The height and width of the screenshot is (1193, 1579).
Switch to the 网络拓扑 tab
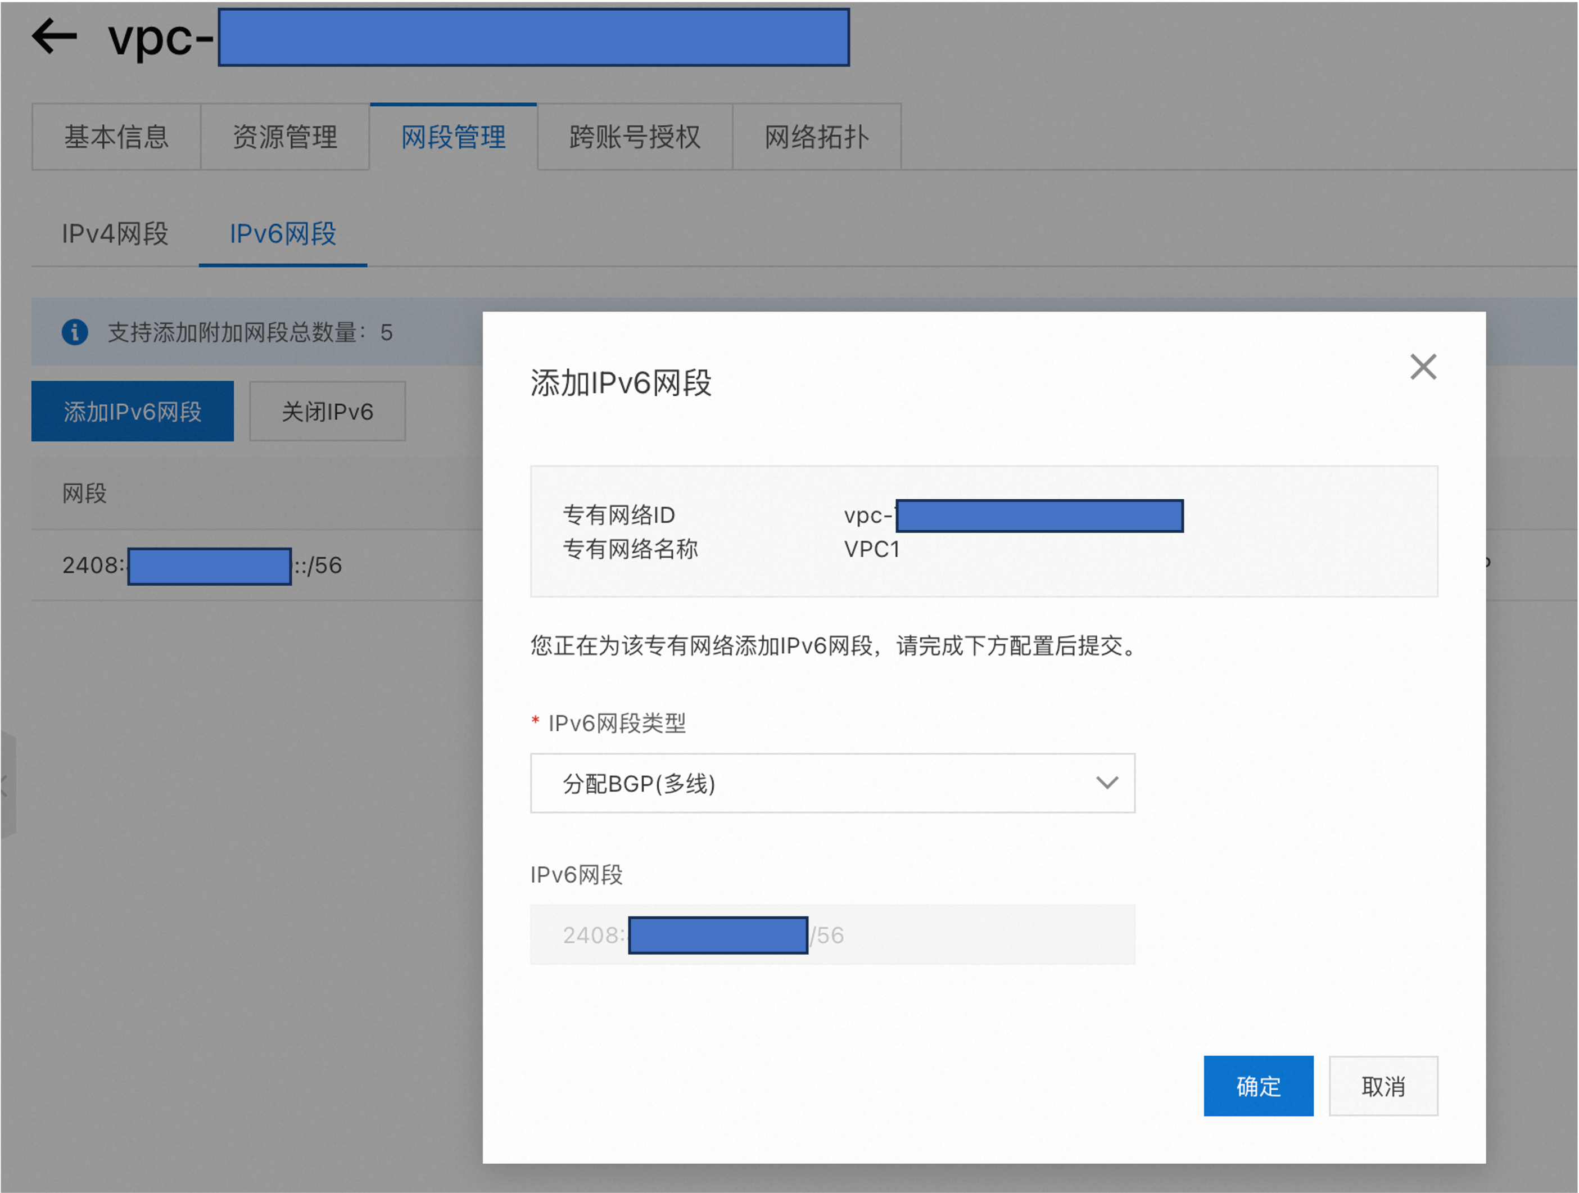(817, 137)
